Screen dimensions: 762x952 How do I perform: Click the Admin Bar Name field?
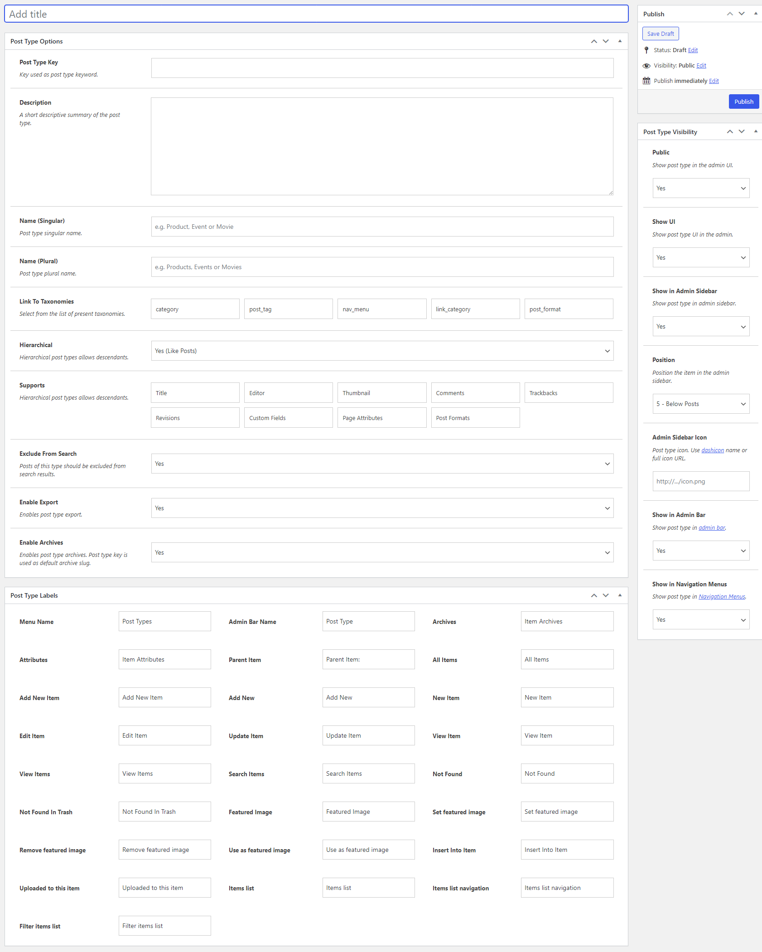369,621
